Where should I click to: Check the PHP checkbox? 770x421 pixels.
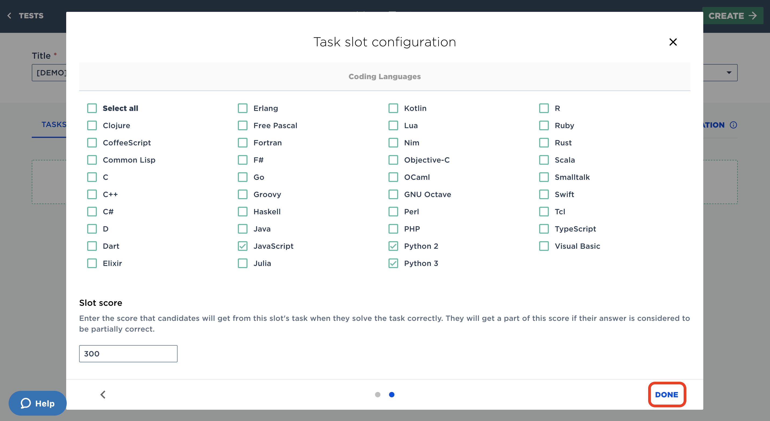click(393, 229)
